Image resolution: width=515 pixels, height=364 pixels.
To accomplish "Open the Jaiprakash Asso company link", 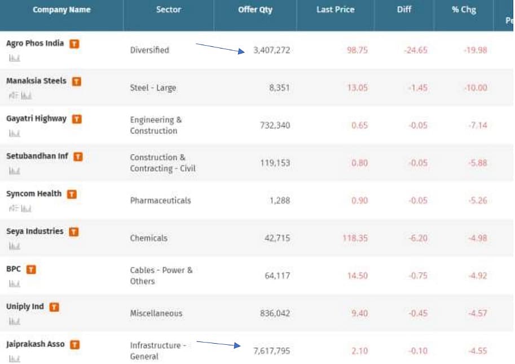I will click(x=36, y=344).
